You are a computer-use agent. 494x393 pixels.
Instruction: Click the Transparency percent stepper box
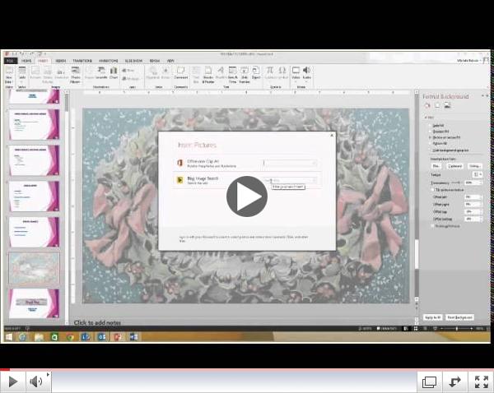pos(473,183)
